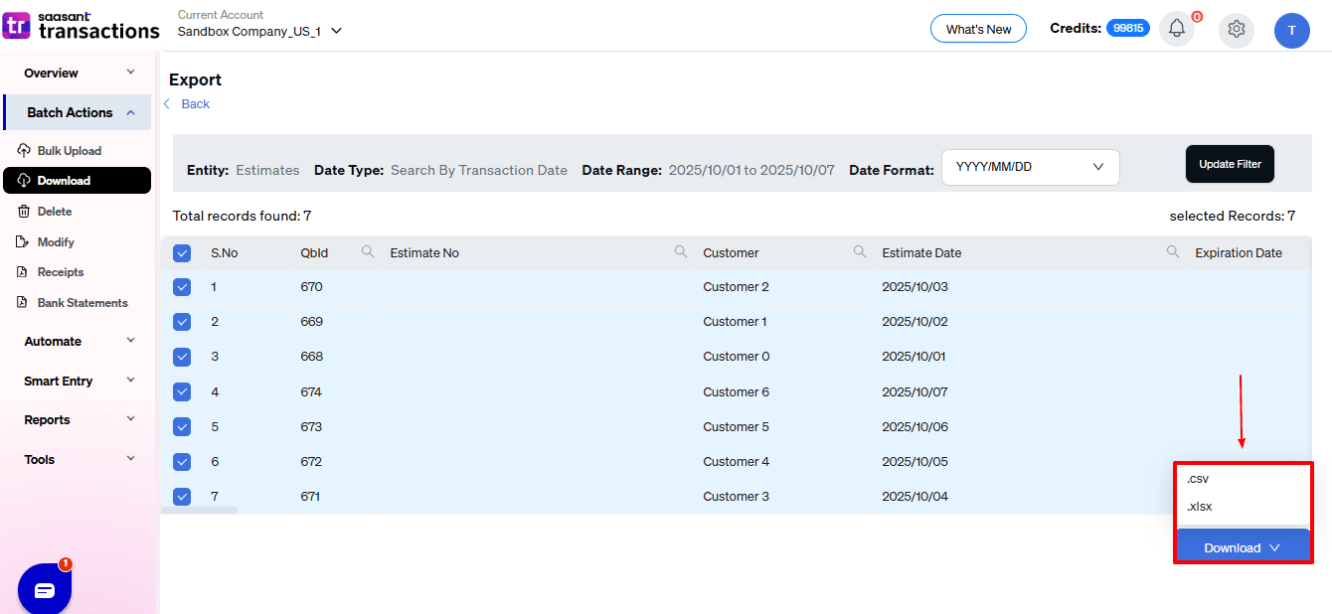This screenshot has width=1332, height=614.
Task: Open the chat support widget
Action: (x=44, y=588)
